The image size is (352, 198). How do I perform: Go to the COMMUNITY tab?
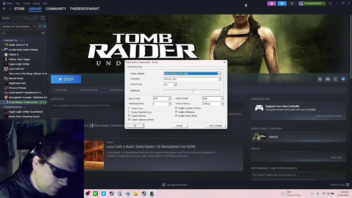56,9
